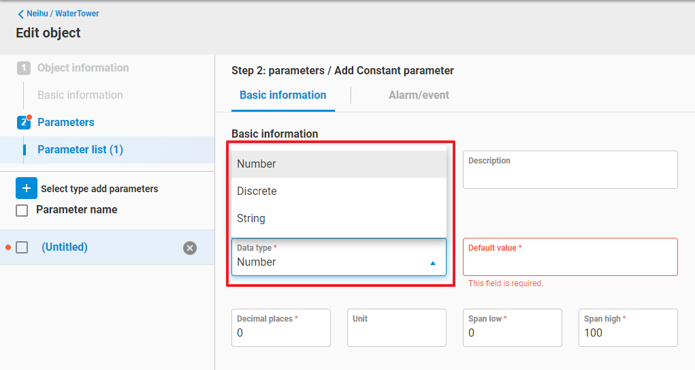Image resolution: width=695 pixels, height=370 pixels.
Task: Focus the Default value required field
Action: (570, 262)
